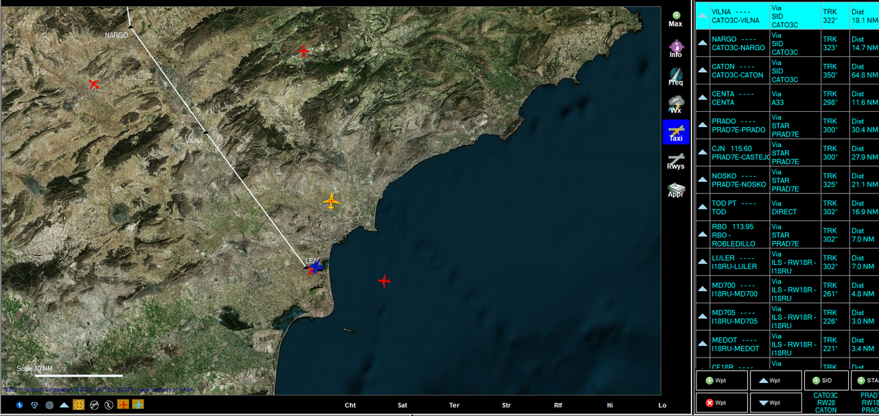Move waypoint down with the Wpt down-arrow button
Screen dimensions: 879x416
[775, 403]
